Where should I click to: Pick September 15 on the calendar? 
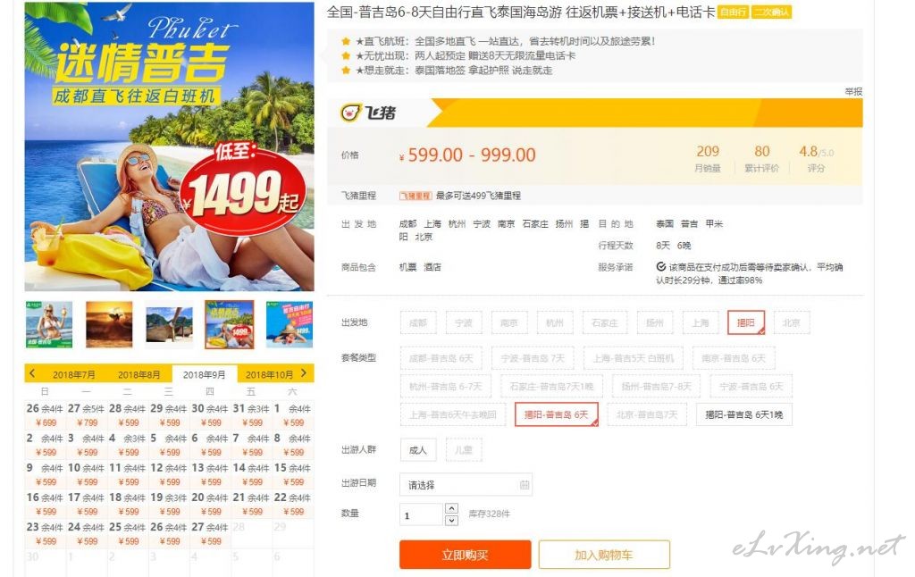[293, 474]
